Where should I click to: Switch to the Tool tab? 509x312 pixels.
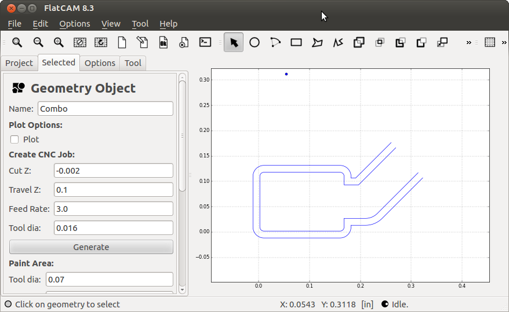133,63
